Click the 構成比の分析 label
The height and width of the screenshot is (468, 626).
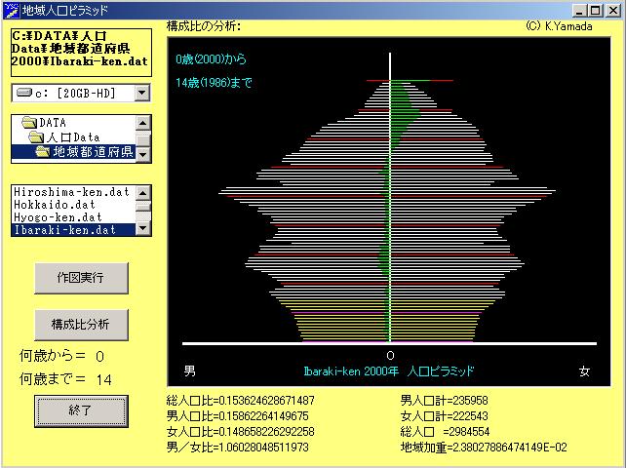click(204, 26)
